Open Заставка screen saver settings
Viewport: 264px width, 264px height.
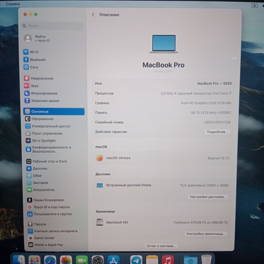point(37,183)
